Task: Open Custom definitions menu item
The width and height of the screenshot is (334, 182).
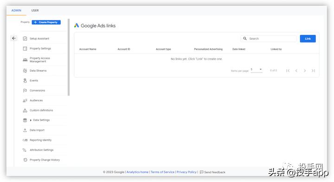Action: click(41, 110)
